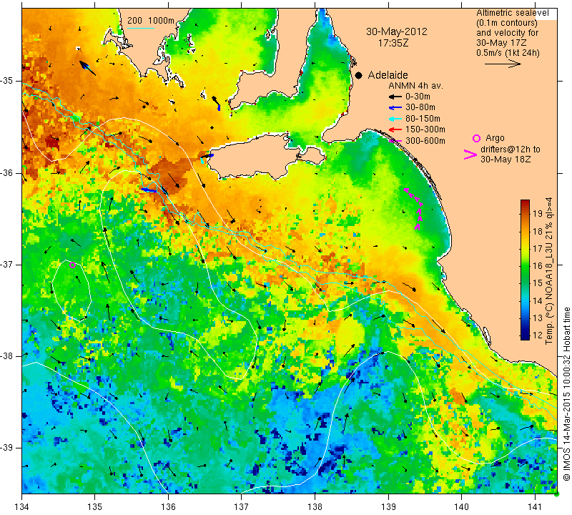Click the longitude axis label 141
The width and height of the screenshot is (572, 515).
535,507
